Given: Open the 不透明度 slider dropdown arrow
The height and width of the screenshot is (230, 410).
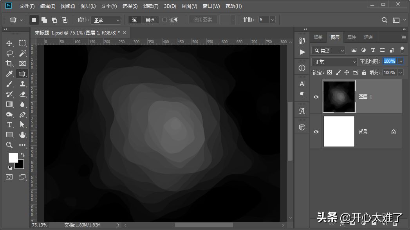Looking at the screenshot, I should [400, 62].
